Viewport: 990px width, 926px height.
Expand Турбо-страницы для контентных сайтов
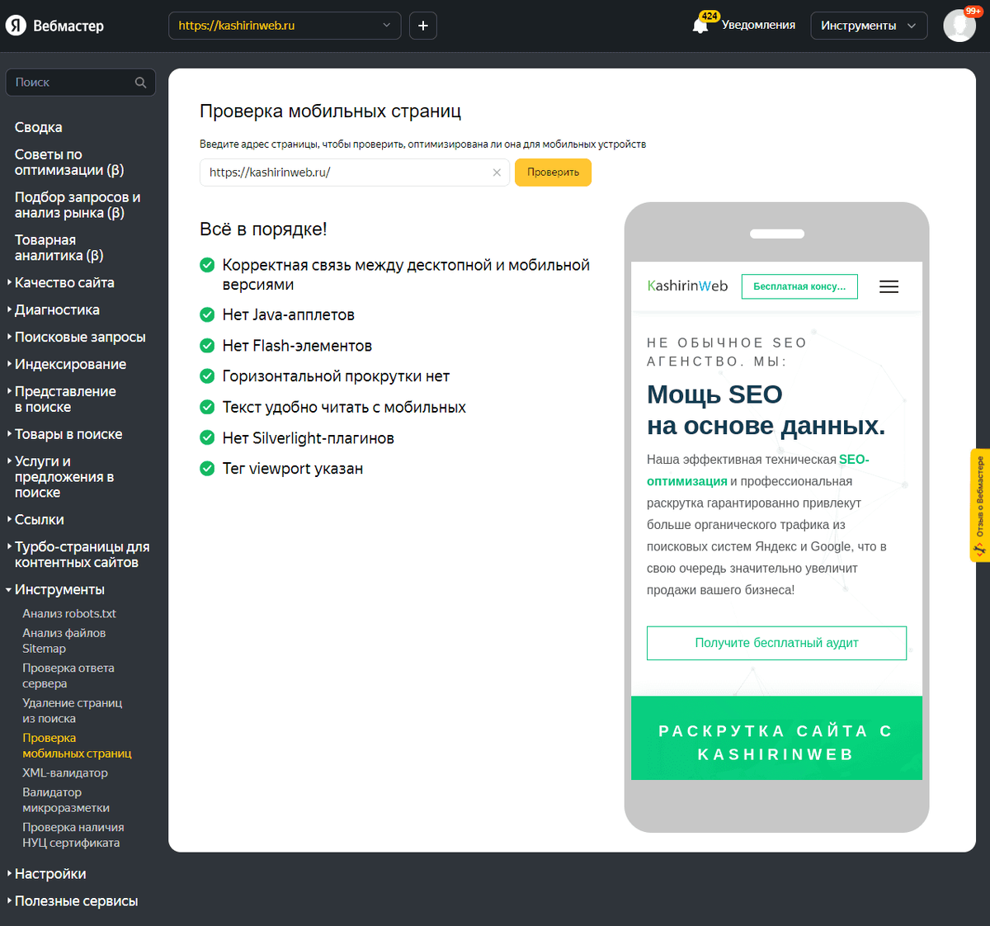tap(81, 555)
